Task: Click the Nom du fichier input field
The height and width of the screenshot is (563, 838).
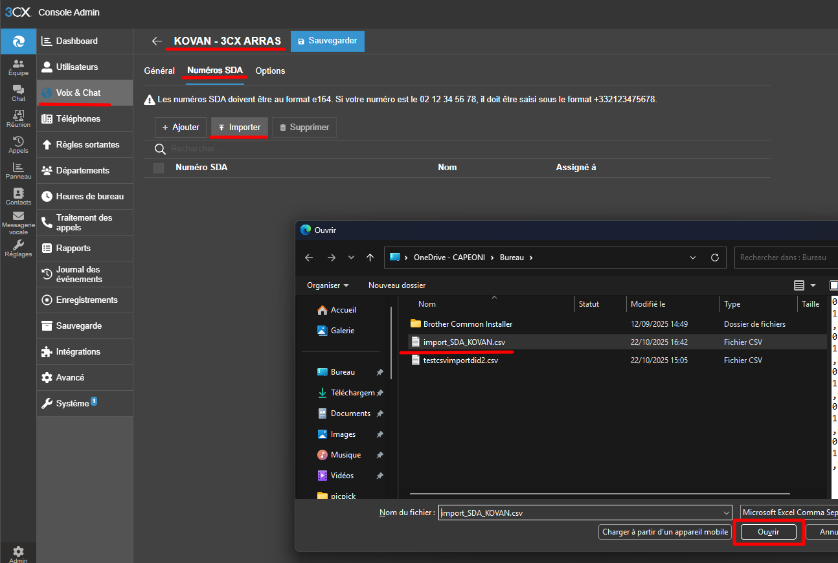Action: pyautogui.click(x=580, y=513)
